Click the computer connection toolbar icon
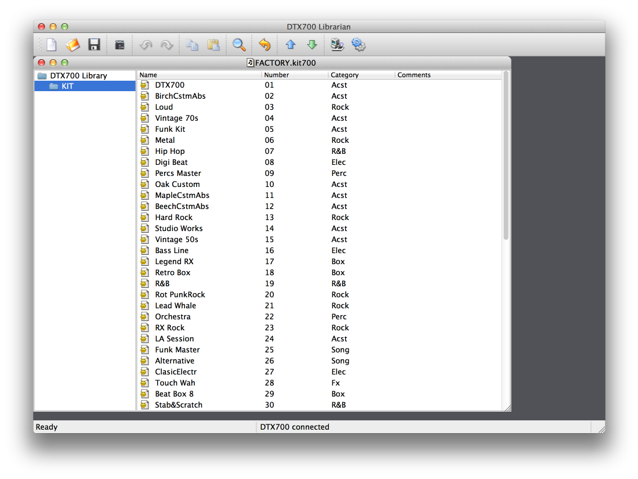 pyautogui.click(x=337, y=45)
